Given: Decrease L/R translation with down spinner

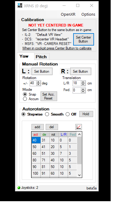Looking at the screenshot, I should click(83, 84).
